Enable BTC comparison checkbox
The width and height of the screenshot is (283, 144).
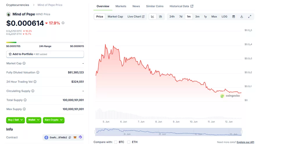116,142
